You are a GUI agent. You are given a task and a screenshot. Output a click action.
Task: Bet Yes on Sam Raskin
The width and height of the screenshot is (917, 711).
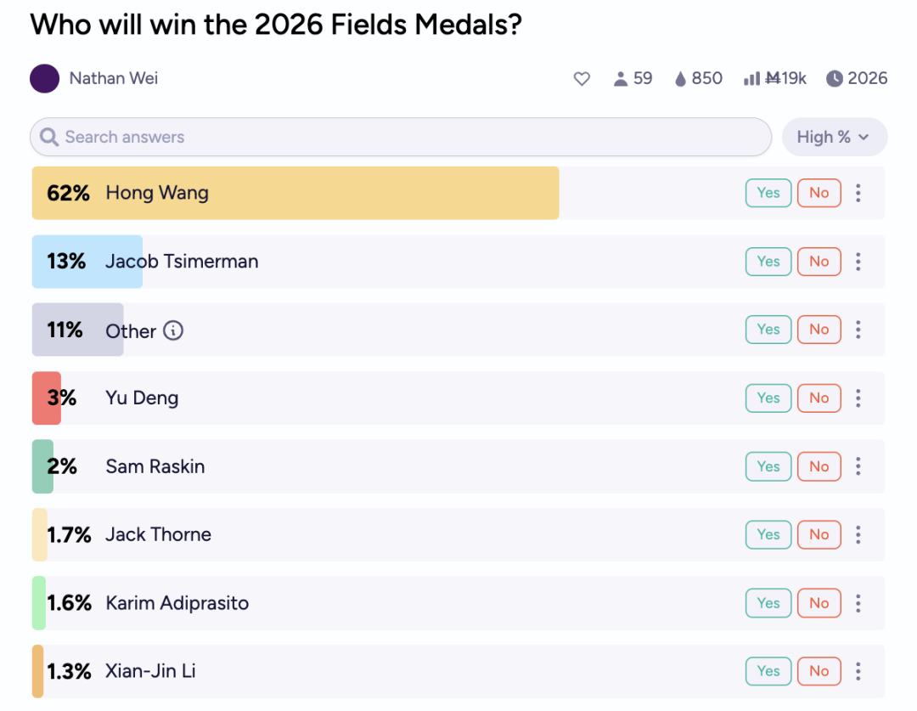click(768, 466)
